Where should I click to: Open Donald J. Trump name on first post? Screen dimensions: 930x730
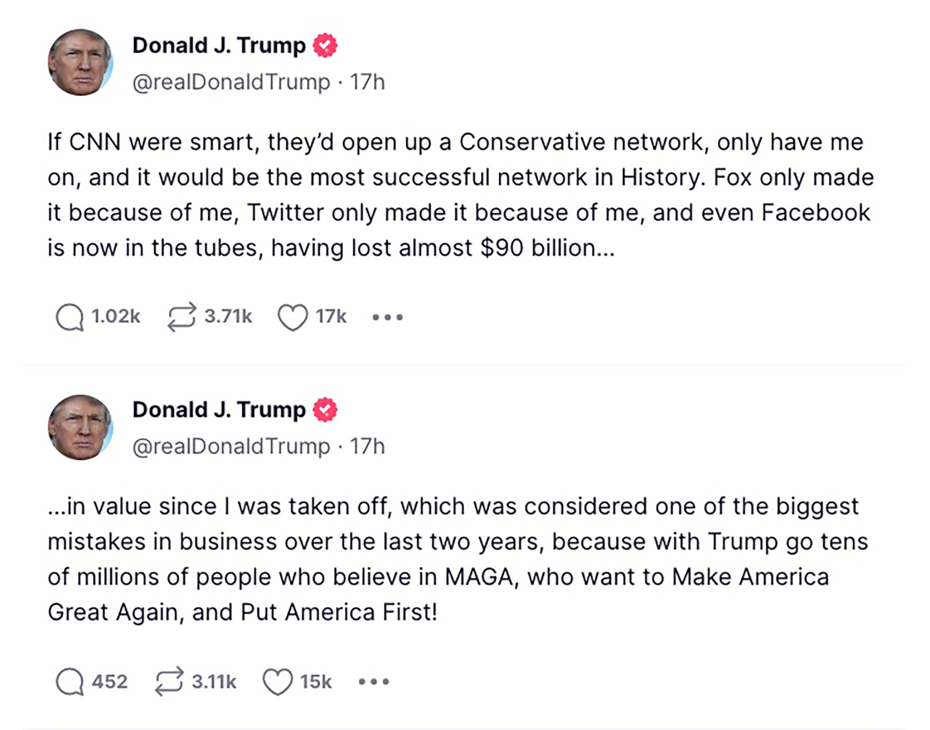219,46
